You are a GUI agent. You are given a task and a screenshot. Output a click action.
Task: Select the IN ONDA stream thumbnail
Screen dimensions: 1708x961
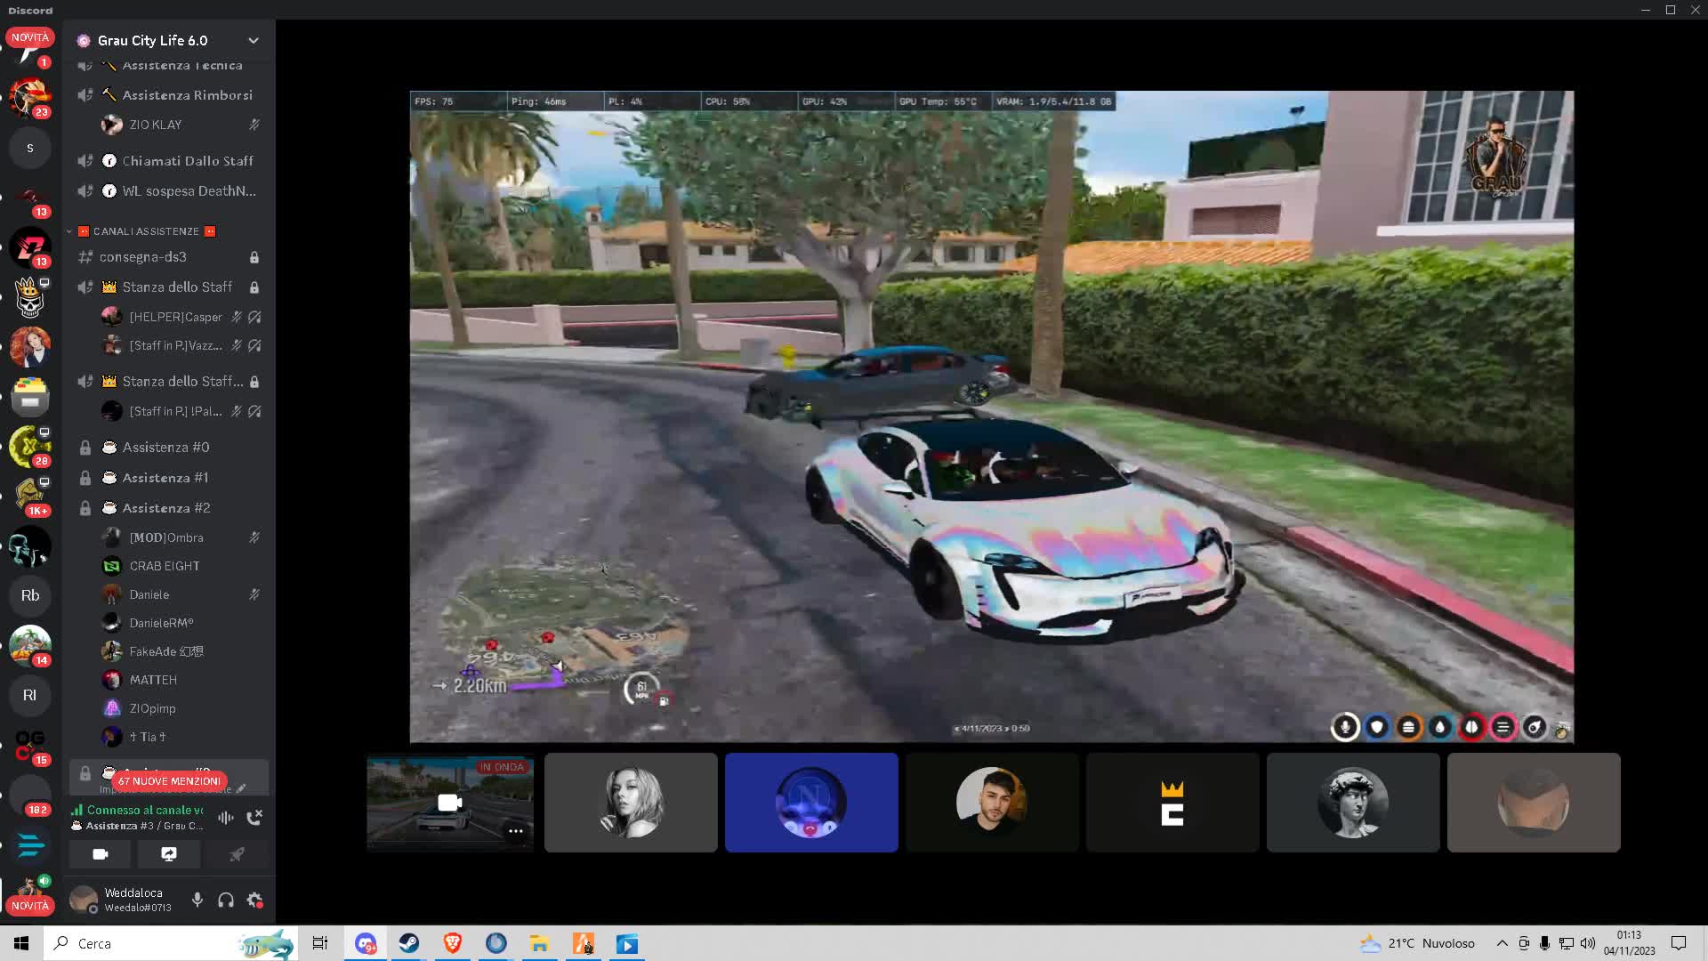click(x=450, y=802)
